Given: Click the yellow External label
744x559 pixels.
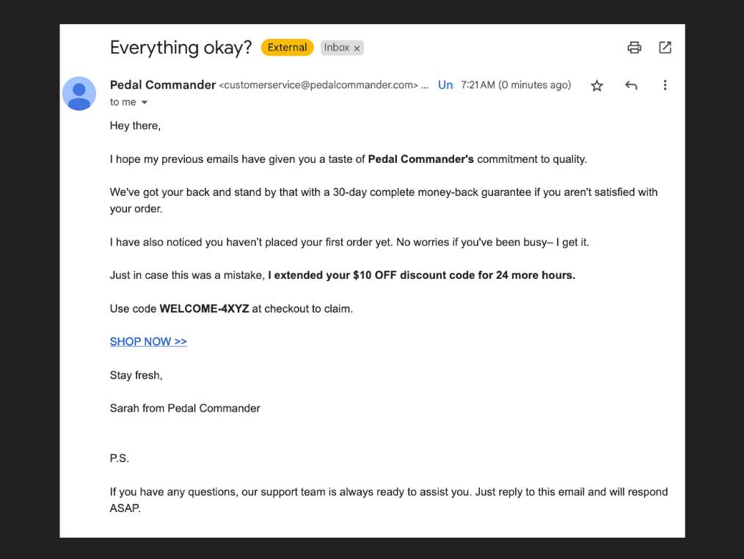Looking at the screenshot, I should pyautogui.click(x=287, y=48).
